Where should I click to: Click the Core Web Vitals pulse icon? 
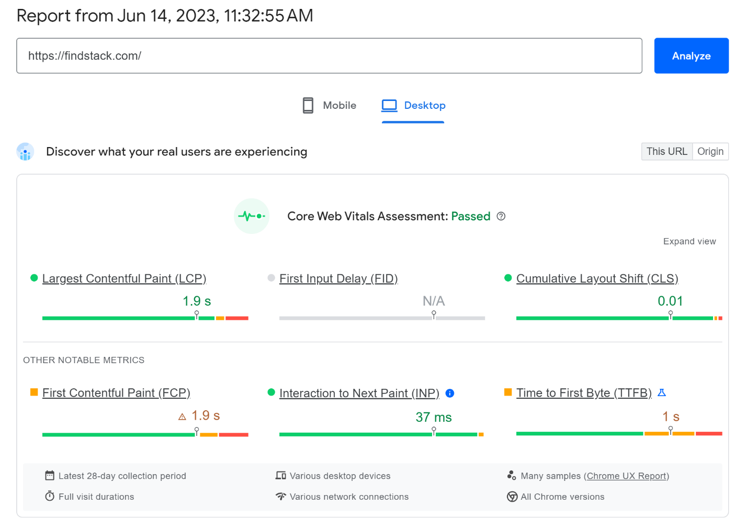click(x=252, y=216)
